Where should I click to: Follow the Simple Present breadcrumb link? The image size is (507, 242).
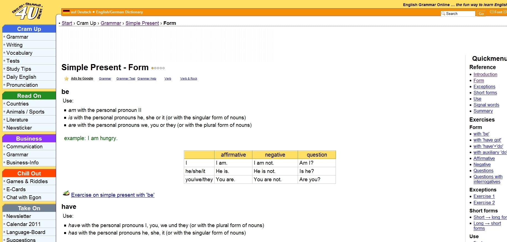[x=142, y=23]
